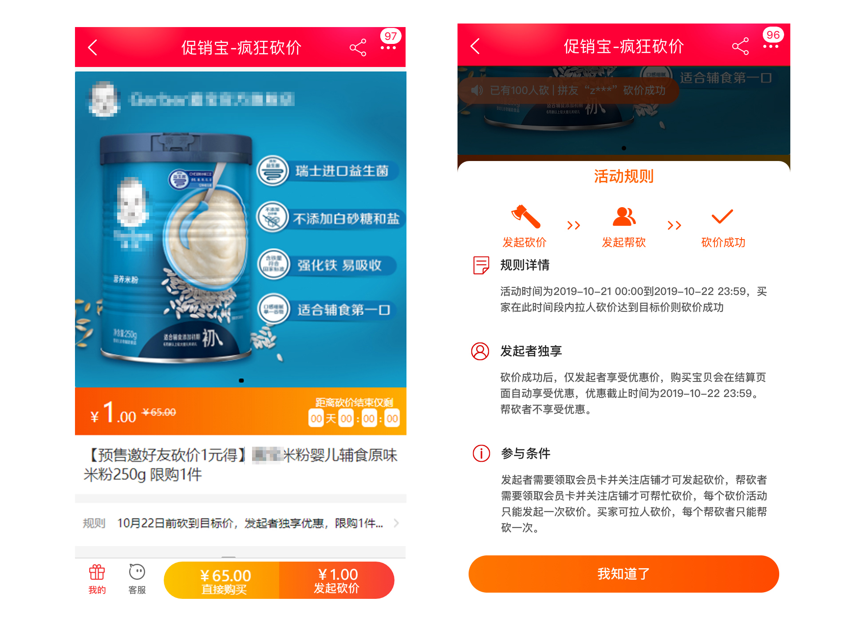Tap the product image carousel dot
This screenshot has width=852, height=637.
point(241,380)
